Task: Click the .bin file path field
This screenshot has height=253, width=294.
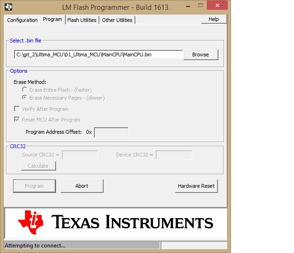Action: click(98, 55)
